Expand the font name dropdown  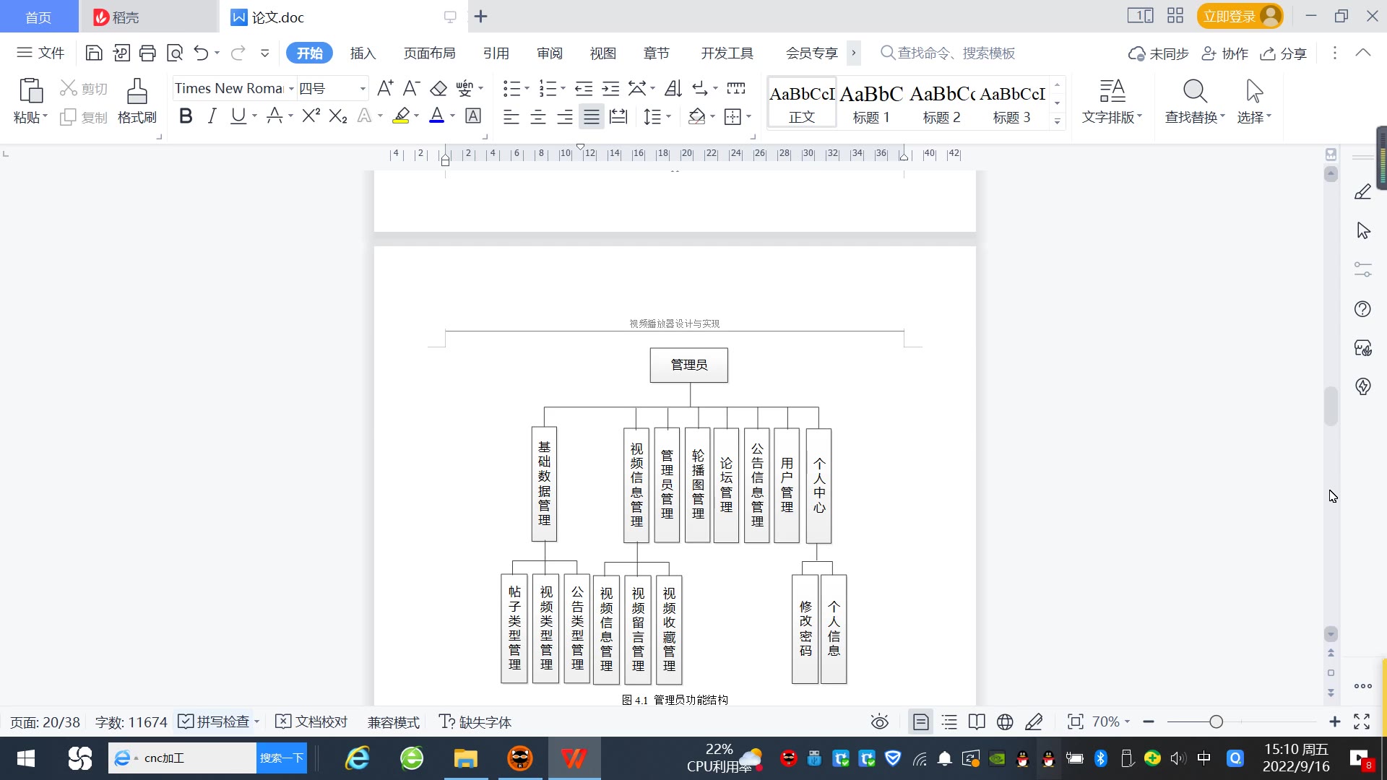(291, 89)
